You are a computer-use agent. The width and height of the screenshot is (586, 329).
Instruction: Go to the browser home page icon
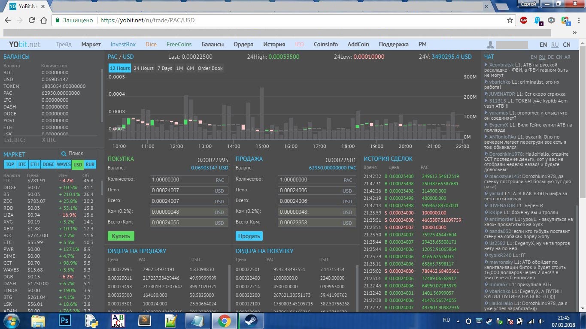(43, 20)
